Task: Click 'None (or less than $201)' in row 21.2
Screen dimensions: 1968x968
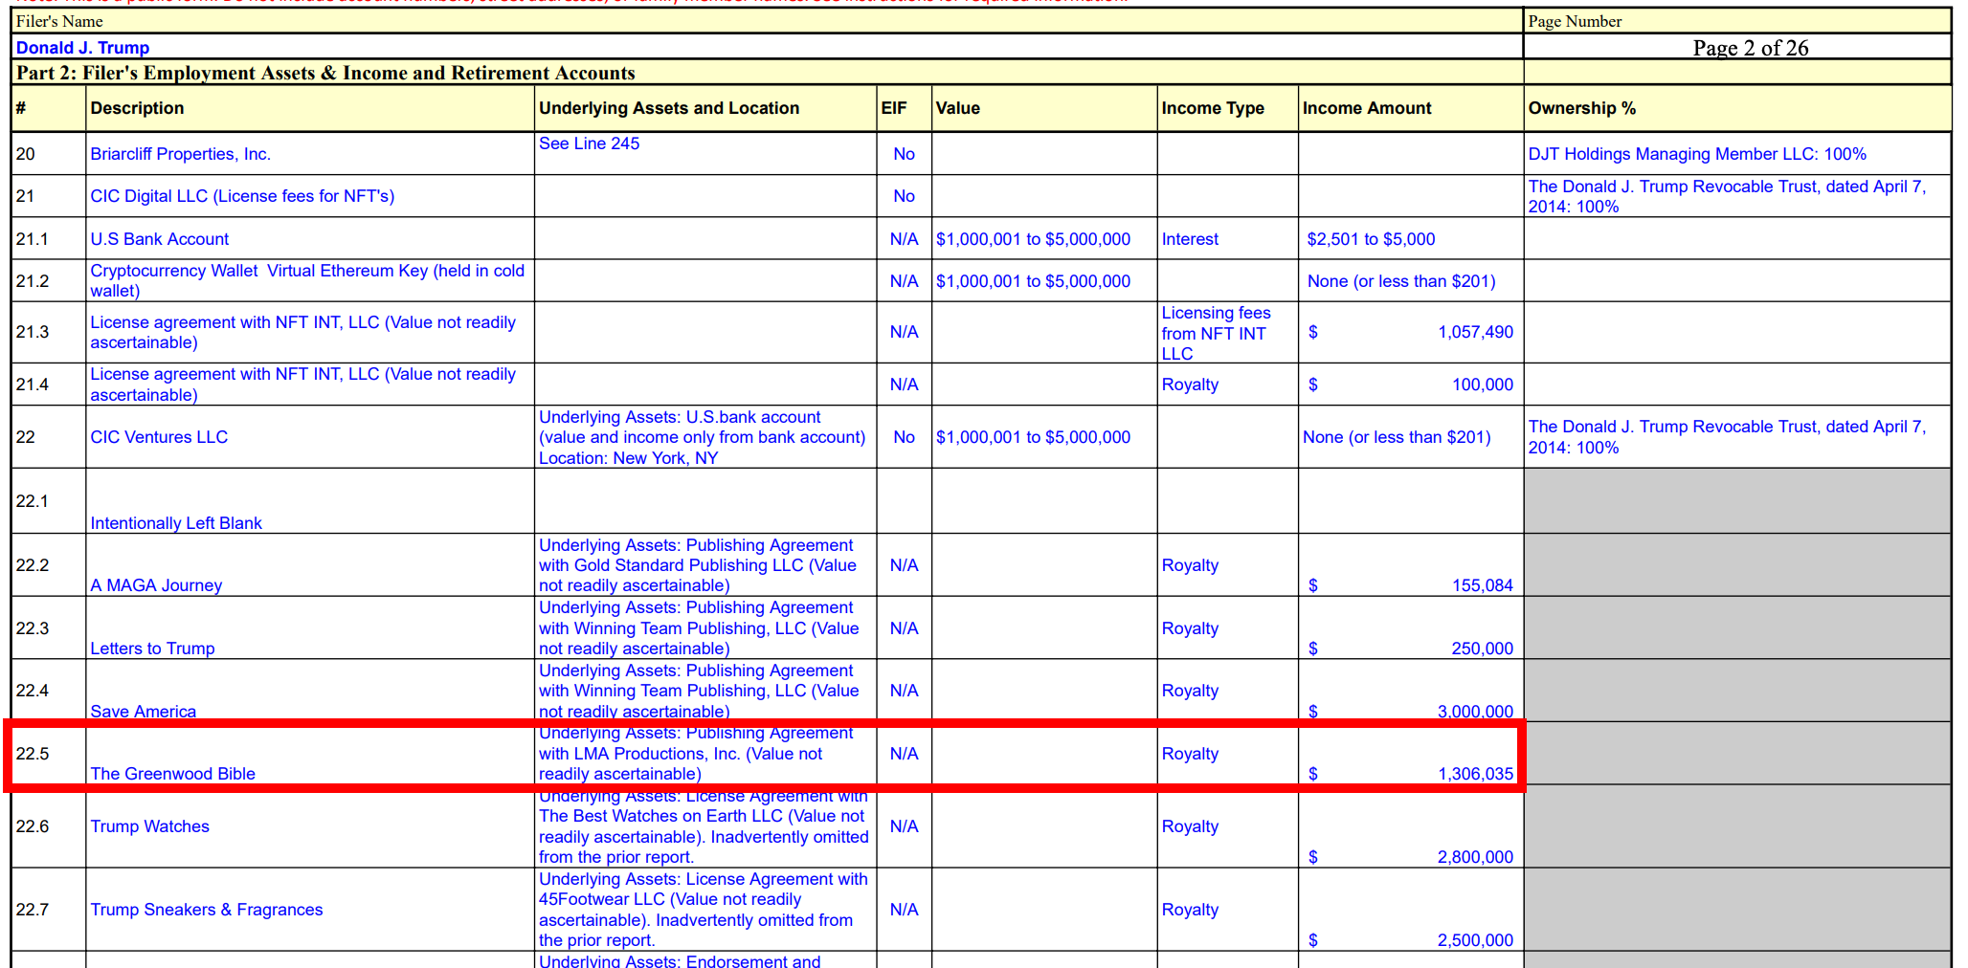Action: (x=1400, y=281)
